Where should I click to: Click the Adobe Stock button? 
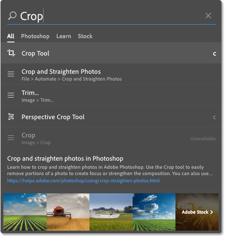[x=197, y=212]
